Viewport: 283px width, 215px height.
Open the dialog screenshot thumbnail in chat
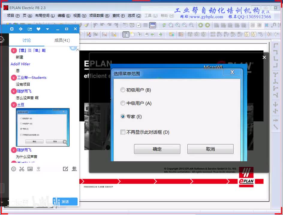(43, 127)
